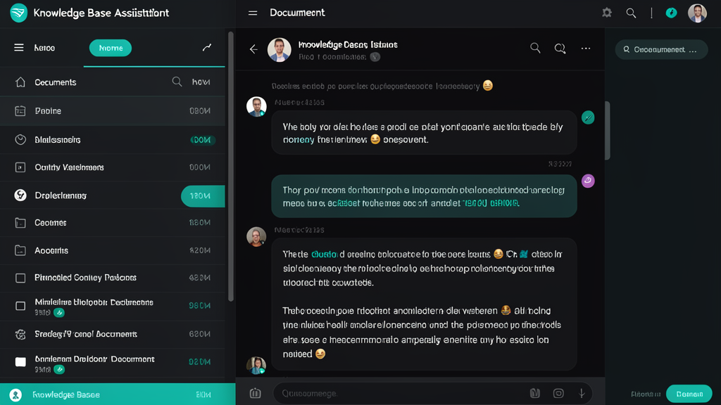Click the purple icon beside the teal message
721x405 pixels.
588,181
